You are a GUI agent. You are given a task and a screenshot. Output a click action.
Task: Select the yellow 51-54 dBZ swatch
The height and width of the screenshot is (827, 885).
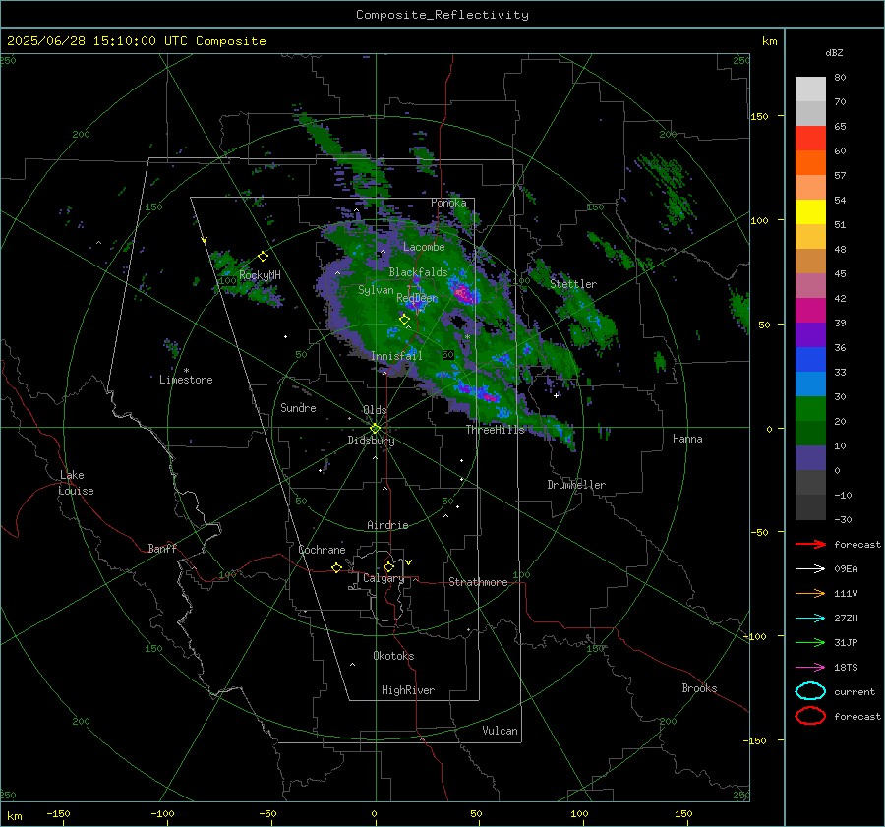click(x=810, y=212)
